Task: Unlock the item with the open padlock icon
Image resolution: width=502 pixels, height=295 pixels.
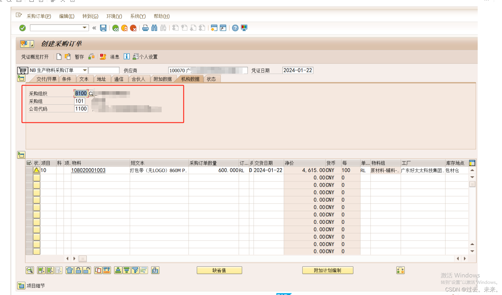Action: coord(87,270)
